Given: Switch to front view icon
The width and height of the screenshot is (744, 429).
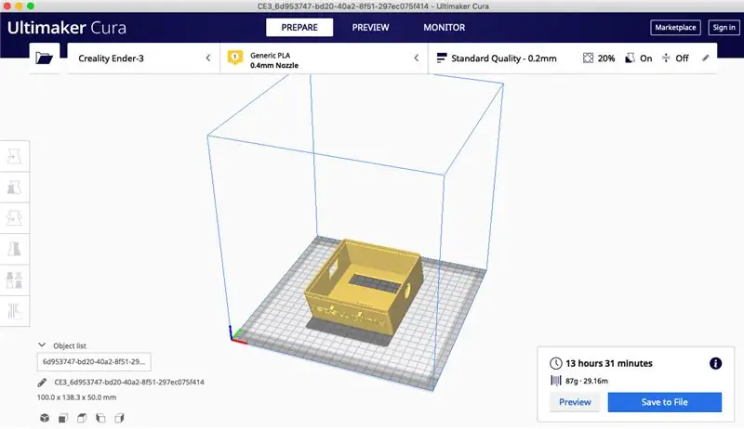Looking at the screenshot, I should pos(62,418).
